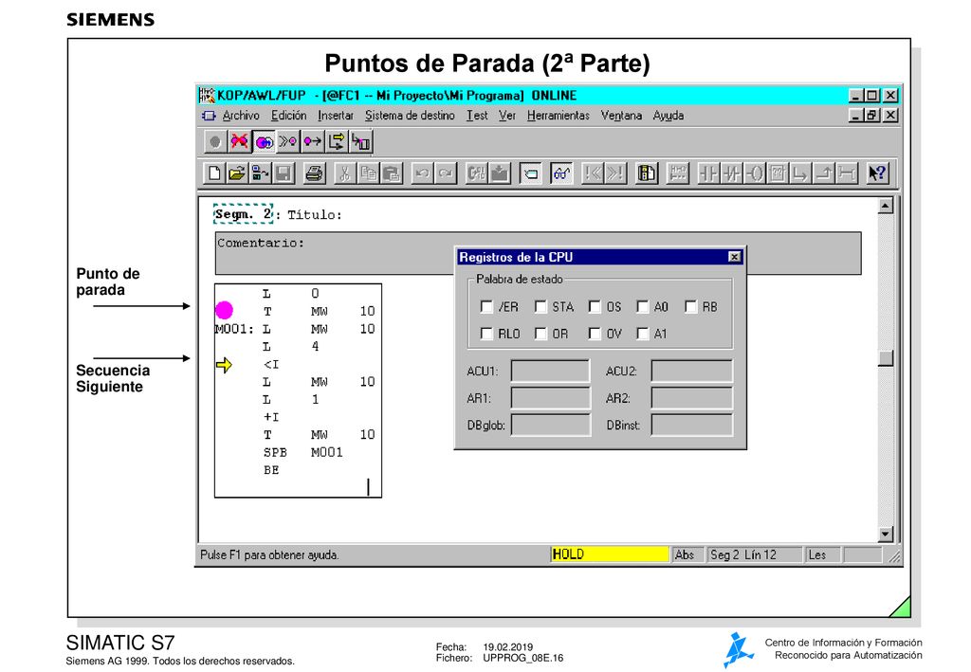Click the undo arrow icon
971x672 pixels.
(422, 173)
